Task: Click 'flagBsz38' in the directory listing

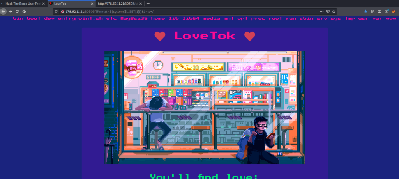Action: [x=134, y=19]
